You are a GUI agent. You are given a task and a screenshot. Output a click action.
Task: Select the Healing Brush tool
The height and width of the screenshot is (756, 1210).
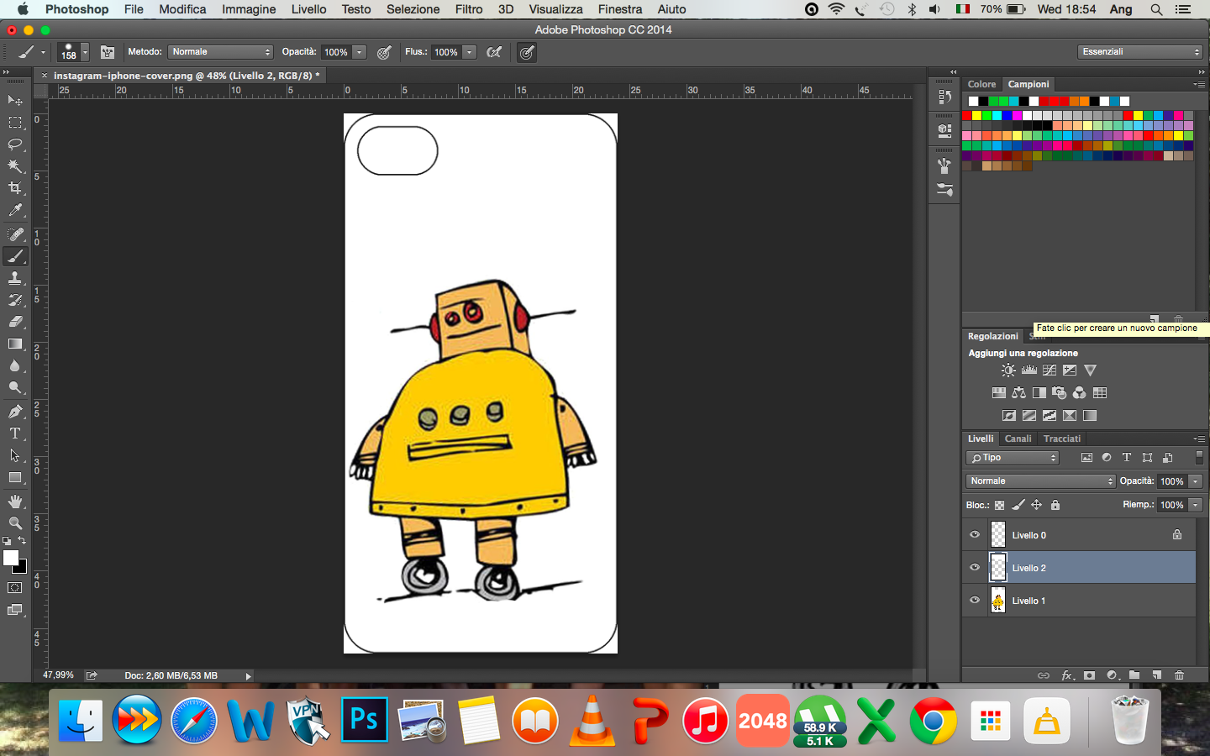click(15, 234)
